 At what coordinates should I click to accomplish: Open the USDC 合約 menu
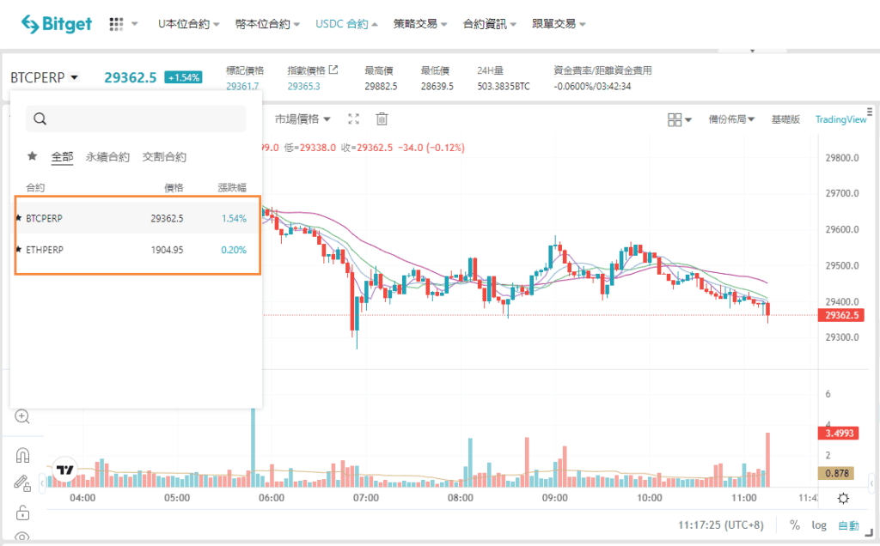(x=346, y=23)
